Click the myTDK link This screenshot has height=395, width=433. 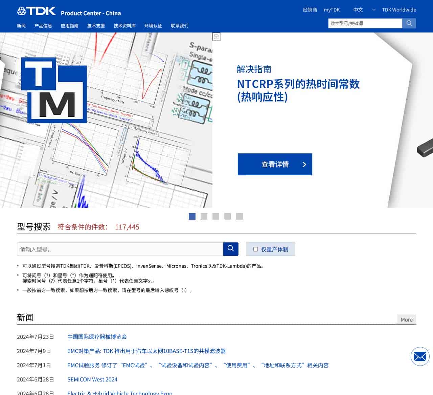(x=332, y=10)
